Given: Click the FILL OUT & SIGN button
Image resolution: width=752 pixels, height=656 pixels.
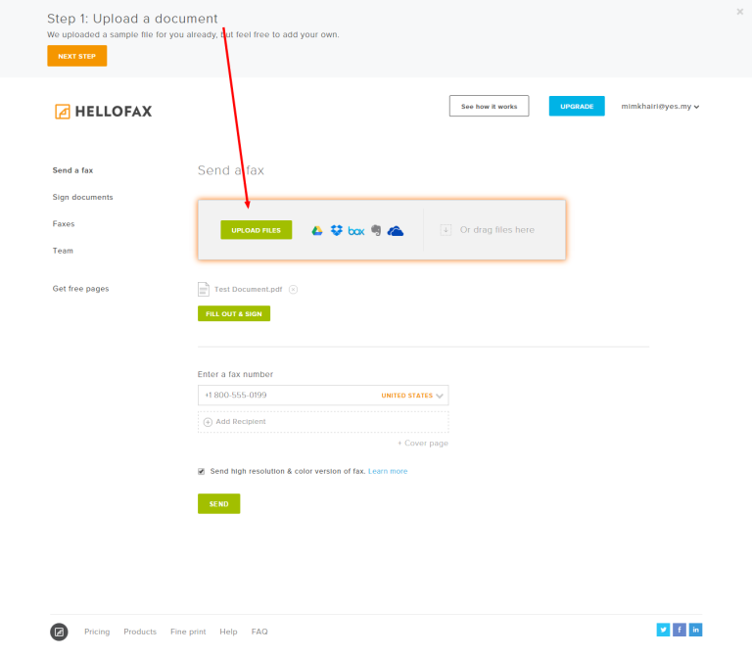Looking at the screenshot, I should pos(234,313).
